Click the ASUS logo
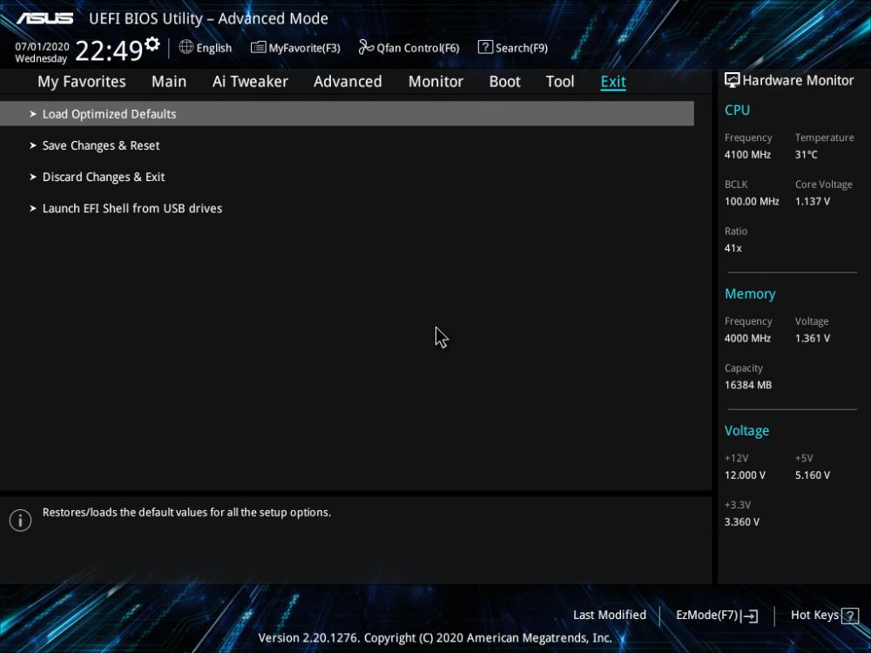 (44, 18)
